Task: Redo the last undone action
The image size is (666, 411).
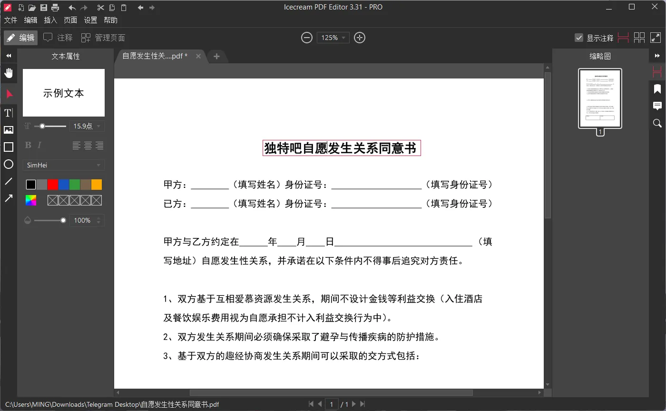Action: click(x=84, y=8)
